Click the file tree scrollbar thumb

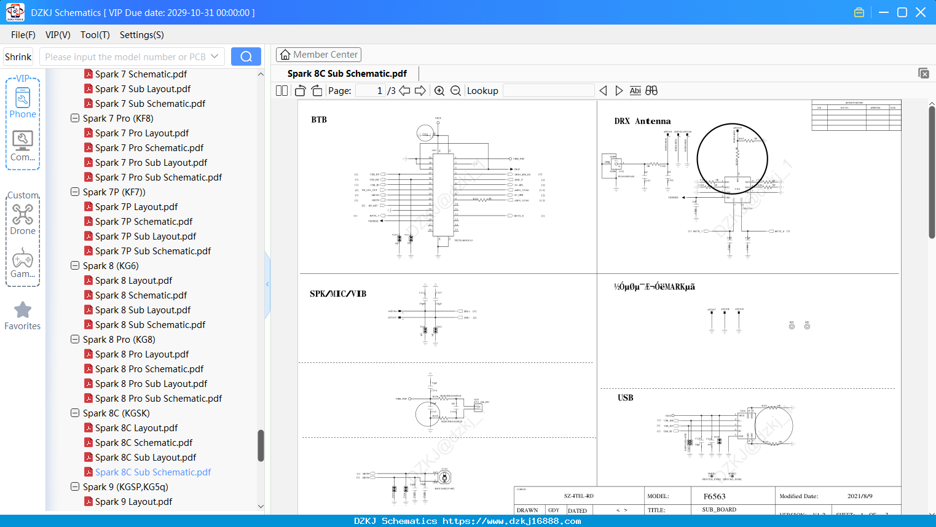[x=261, y=445]
